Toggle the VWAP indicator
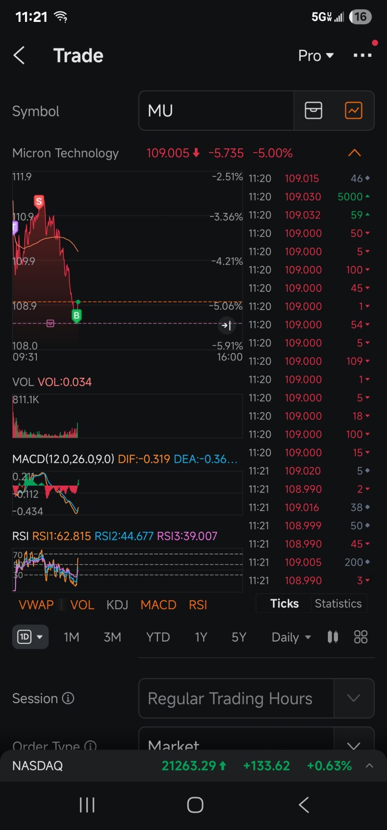 [36, 605]
